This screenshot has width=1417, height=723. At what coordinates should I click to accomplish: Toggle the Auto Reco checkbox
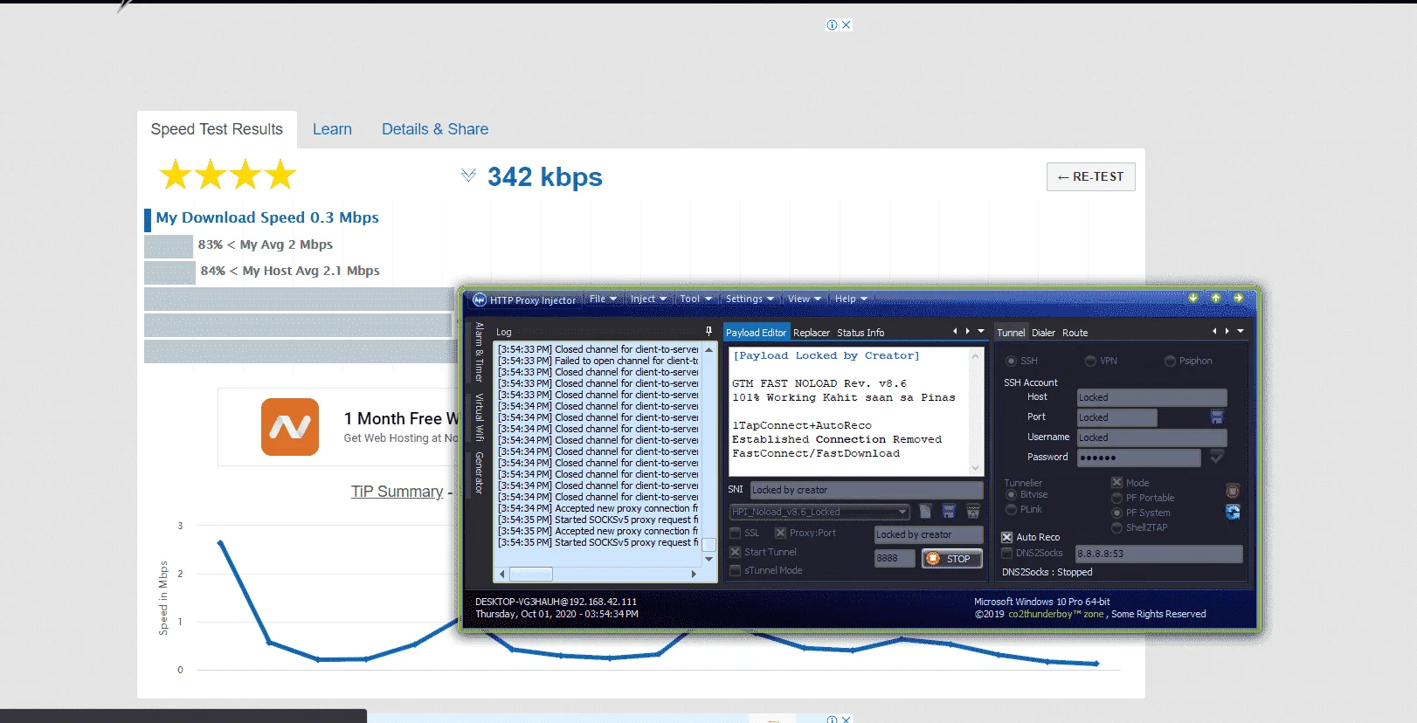click(1006, 537)
